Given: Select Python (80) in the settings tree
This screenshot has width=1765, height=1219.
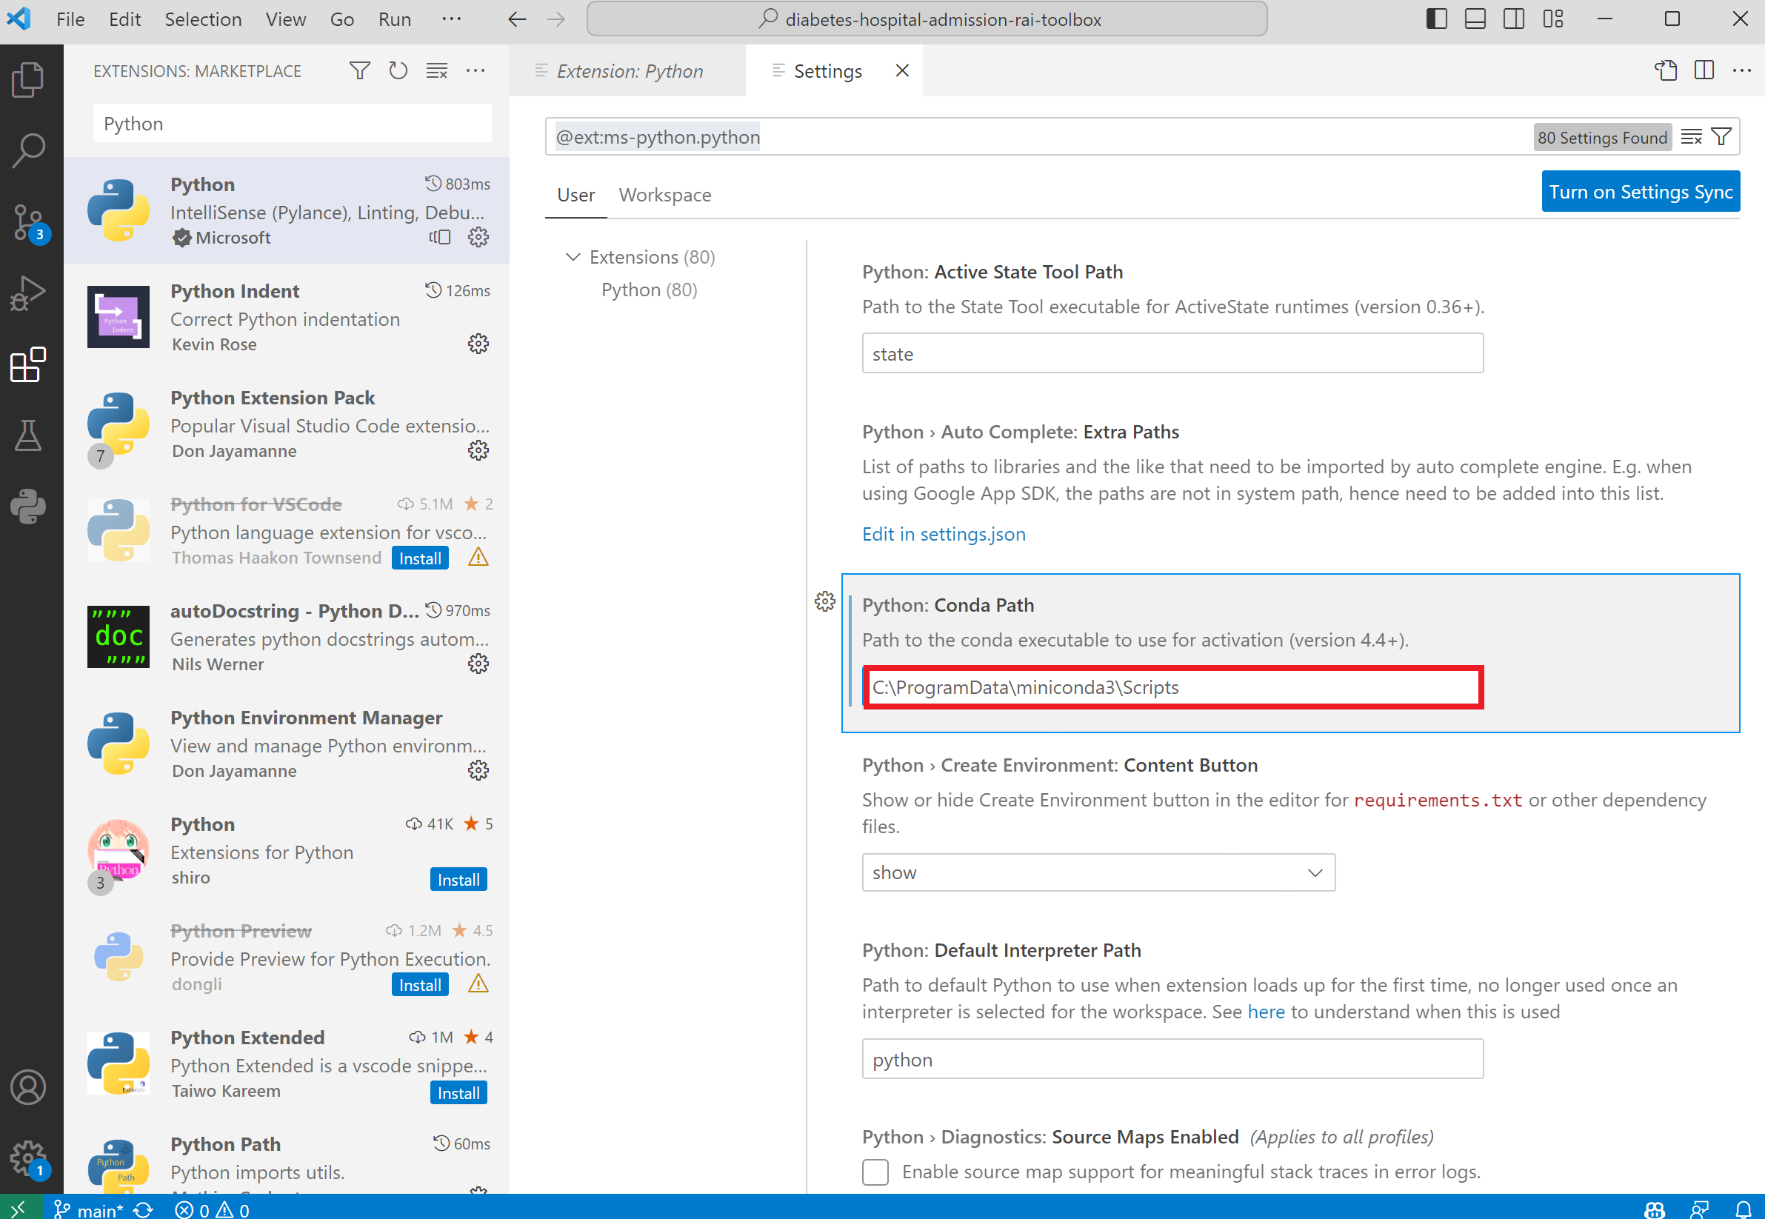Looking at the screenshot, I should (649, 290).
